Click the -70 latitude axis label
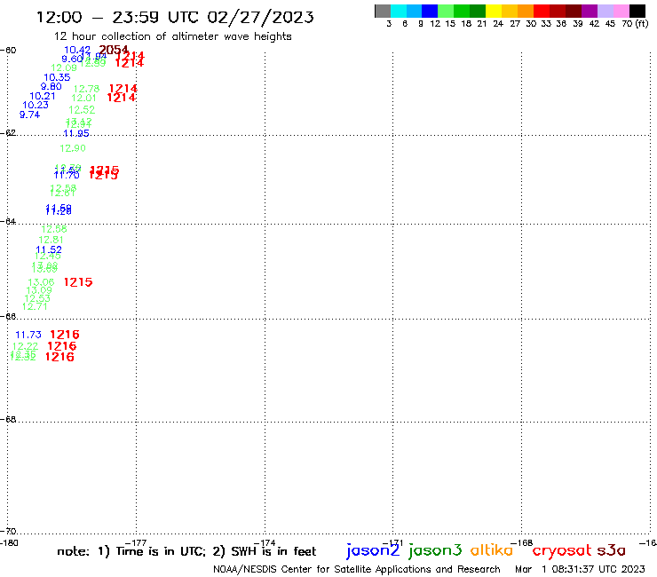The width and height of the screenshot is (657, 577). (x=9, y=532)
